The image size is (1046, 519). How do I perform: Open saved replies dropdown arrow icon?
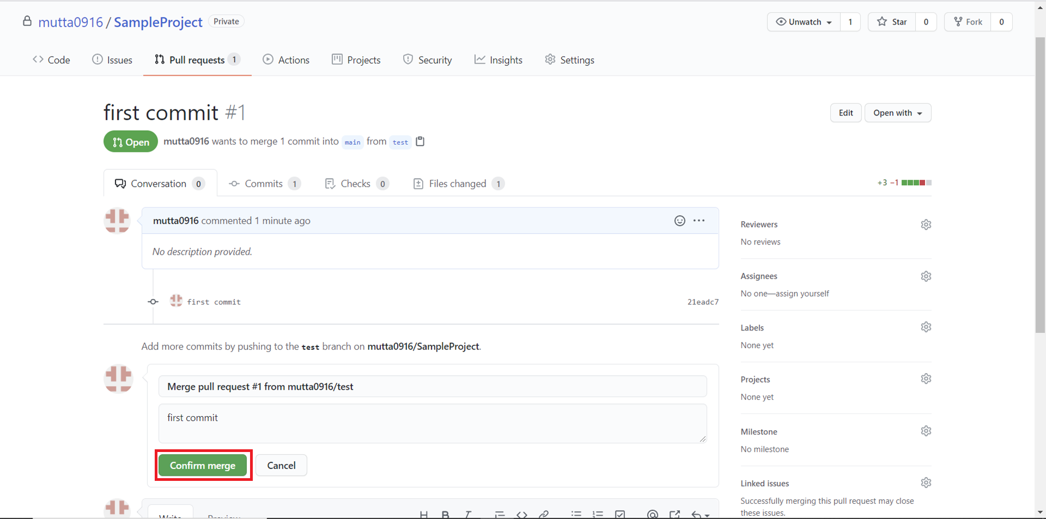click(x=701, y=514)
